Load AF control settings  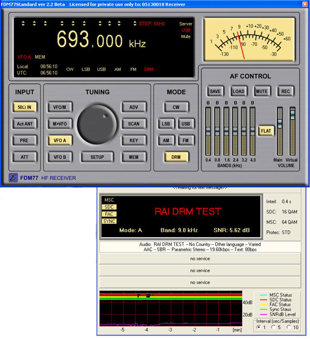point(238,91)
